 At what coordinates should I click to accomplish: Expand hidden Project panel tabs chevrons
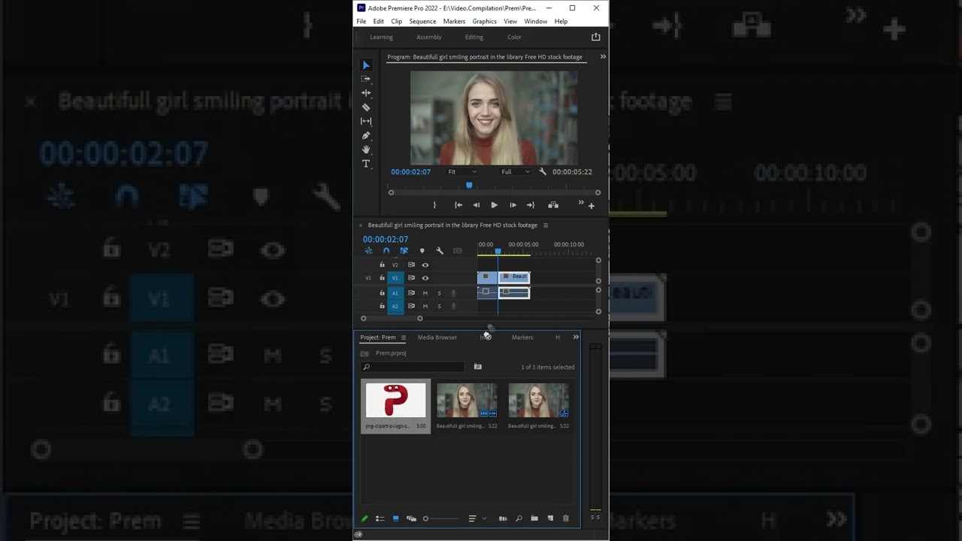(x=576, y=337)
